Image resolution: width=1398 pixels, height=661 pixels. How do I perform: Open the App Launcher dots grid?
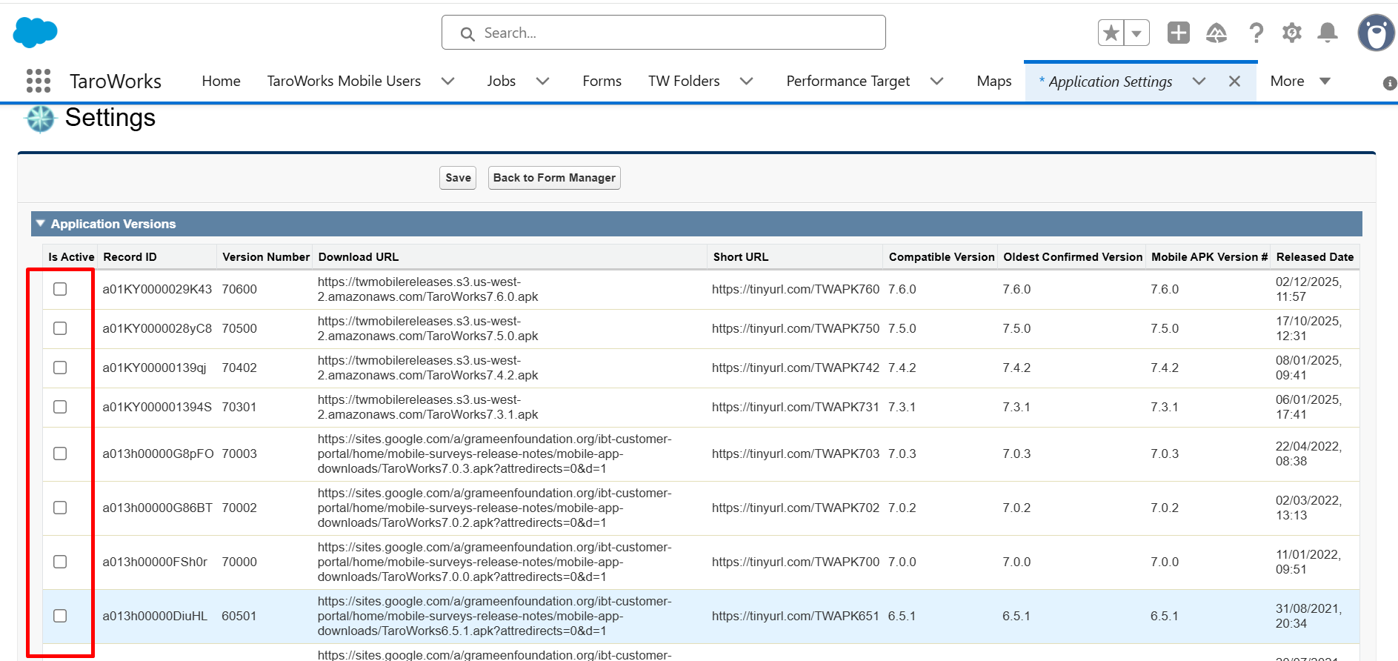click(x=39, y=81)
